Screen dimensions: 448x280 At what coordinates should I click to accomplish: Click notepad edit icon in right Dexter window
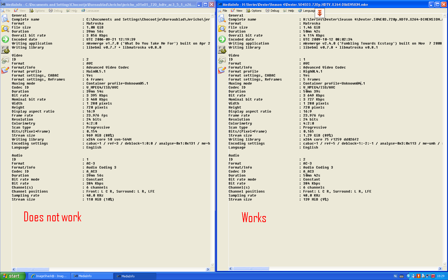click(222, 70)
